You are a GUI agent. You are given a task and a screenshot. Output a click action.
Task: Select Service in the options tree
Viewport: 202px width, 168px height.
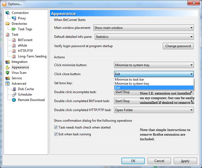click(17, 78)
